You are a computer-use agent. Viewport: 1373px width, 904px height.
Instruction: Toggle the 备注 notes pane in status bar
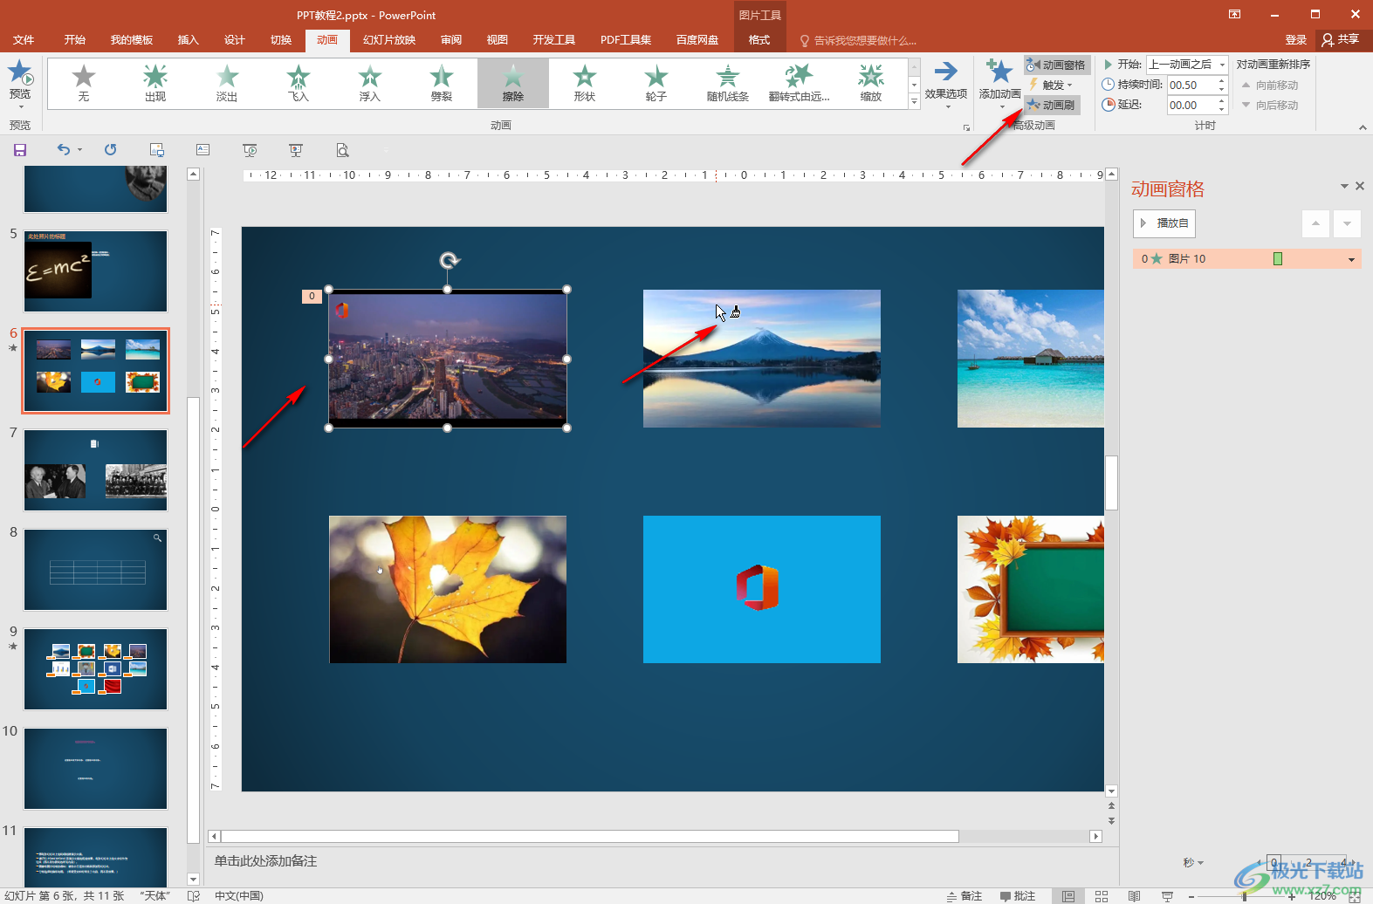(965, 896)
